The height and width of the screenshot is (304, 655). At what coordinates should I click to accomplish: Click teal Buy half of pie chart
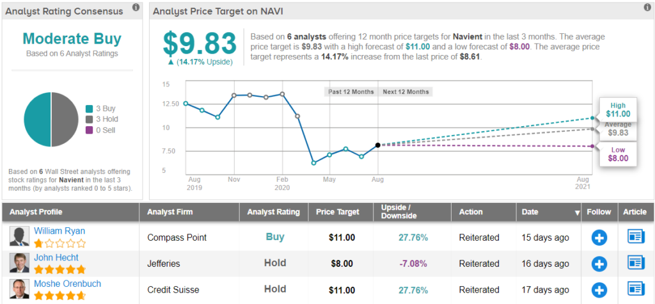tap(37, 120)
